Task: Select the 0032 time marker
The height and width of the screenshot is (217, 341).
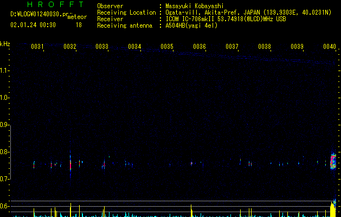Action: [x=70, y=46]
